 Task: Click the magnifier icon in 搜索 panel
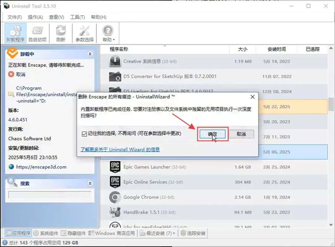[12, 182]
